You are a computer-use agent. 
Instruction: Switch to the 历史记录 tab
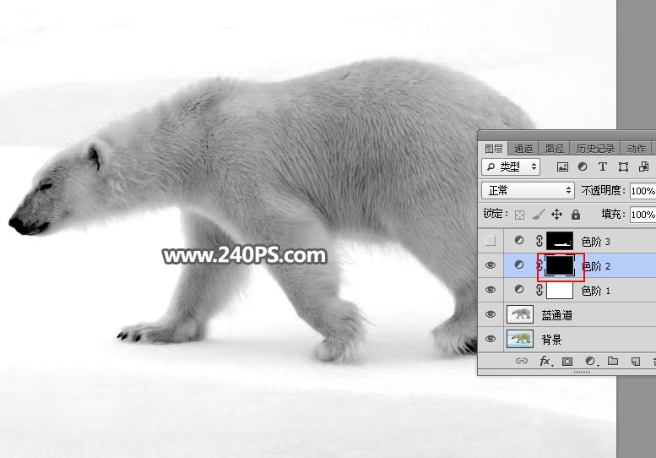(x=595, y=149)
